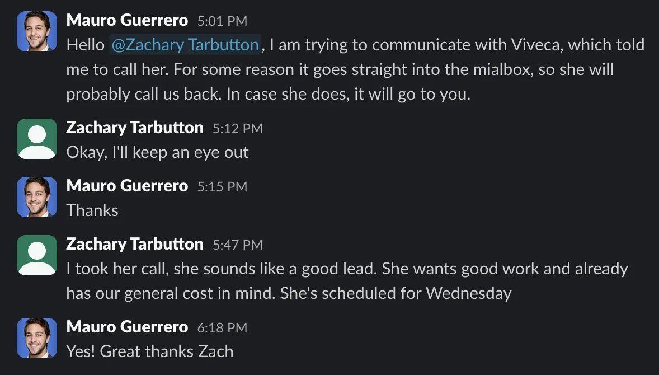The image size is (659, 375).
Task: Click the Zachary Tarbutton name at 5:12 PM
Action: click(x=134, y=128)
